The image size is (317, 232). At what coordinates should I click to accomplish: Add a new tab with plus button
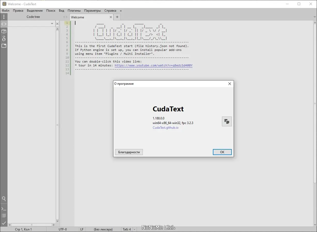[117, 17]
